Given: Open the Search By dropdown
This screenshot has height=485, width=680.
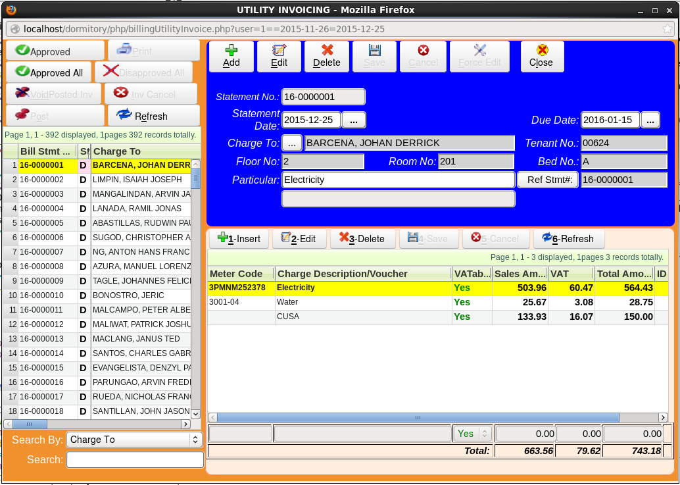Looking at the screenshot, I should pos(134,440).
